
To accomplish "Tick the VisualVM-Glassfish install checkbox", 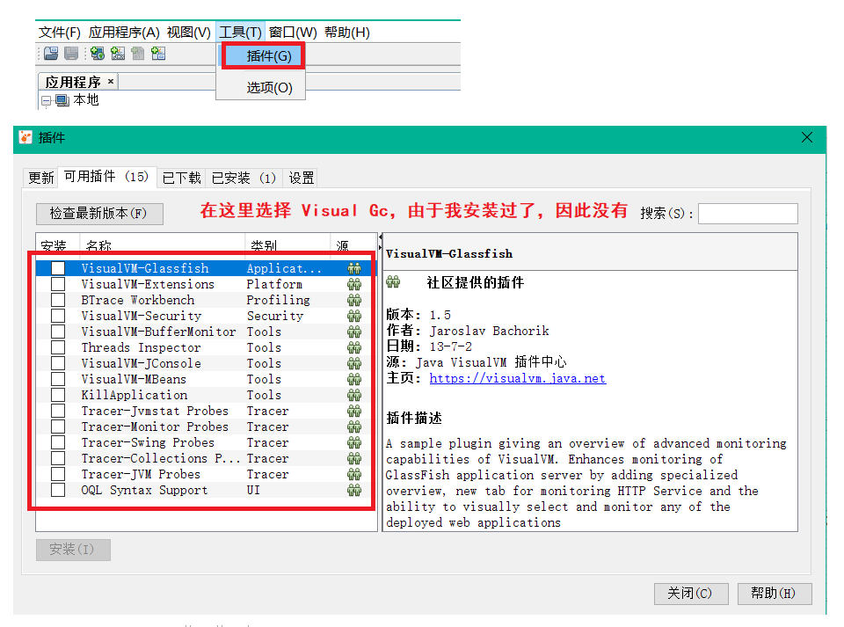I will 58,268.
